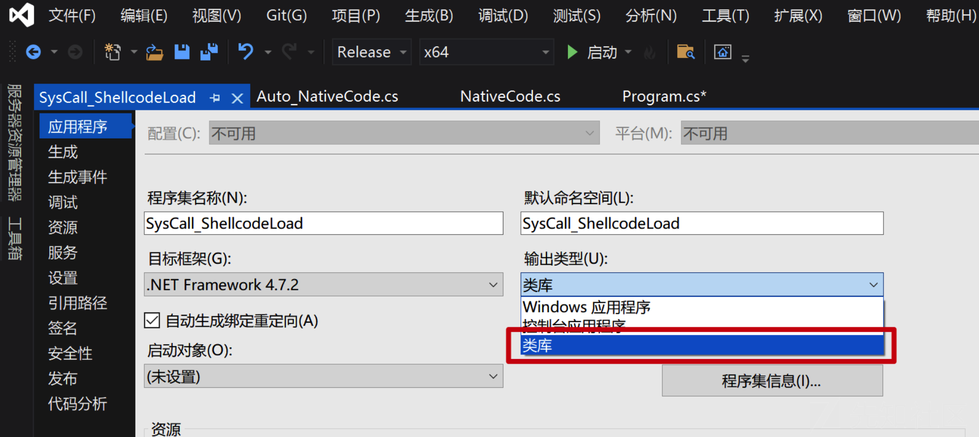Viewport: 979px width, 437px height.
Task: Navigate backward with the blue arrow icon
Action: tap(33, 52)
